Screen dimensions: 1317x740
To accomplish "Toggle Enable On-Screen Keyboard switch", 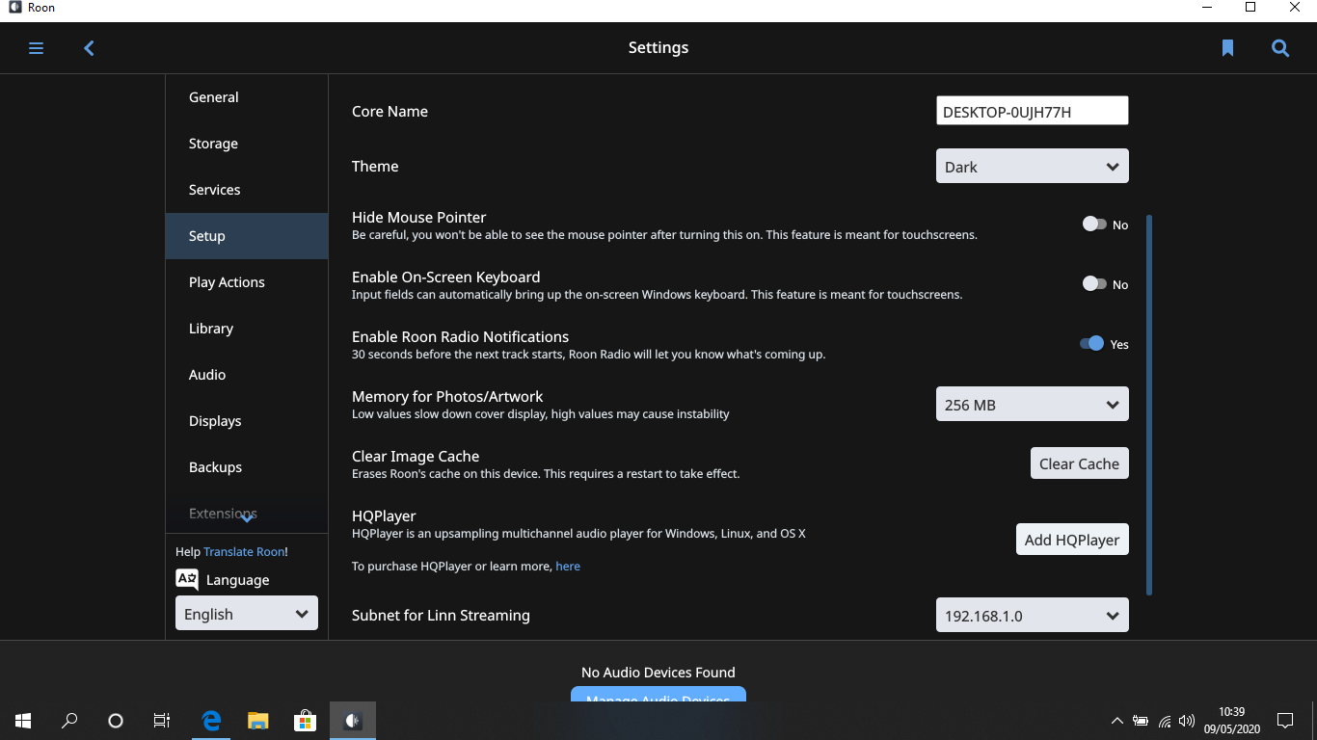I will coord(1093,283).
